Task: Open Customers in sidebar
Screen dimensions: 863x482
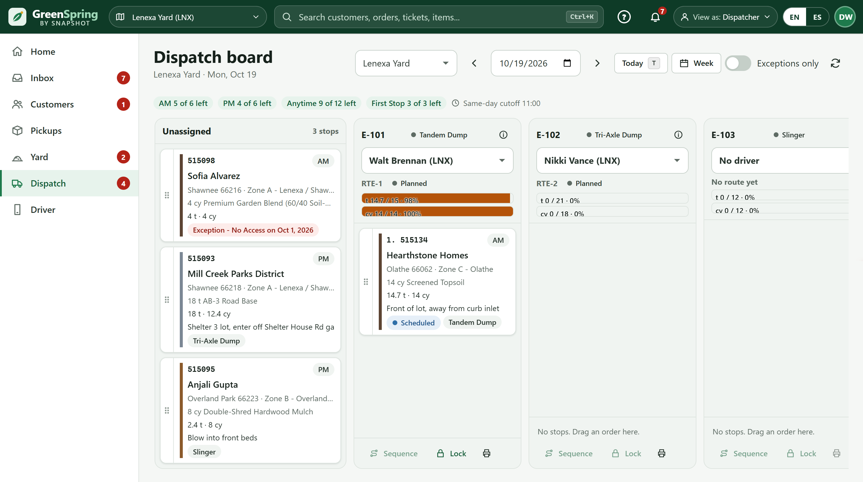Action: point(69,104)
